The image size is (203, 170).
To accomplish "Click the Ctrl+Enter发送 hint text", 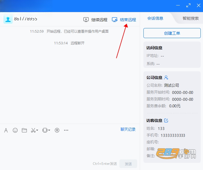I will (x=105, y=164).
